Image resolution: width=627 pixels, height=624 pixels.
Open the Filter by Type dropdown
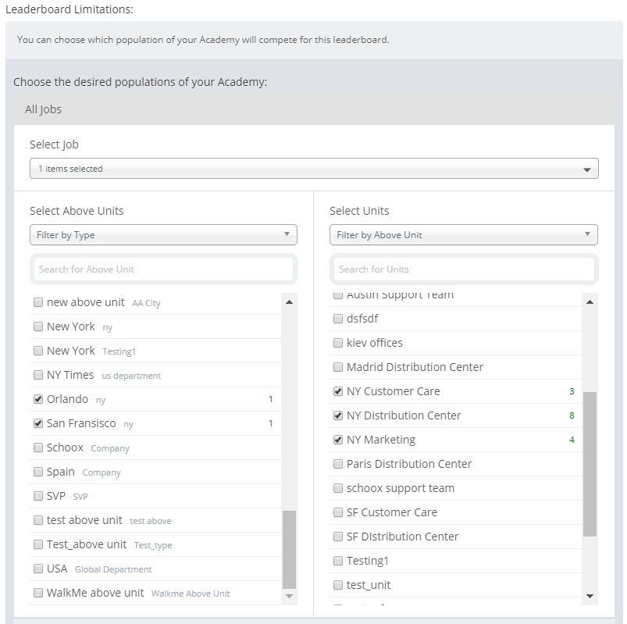click(163, 234)
